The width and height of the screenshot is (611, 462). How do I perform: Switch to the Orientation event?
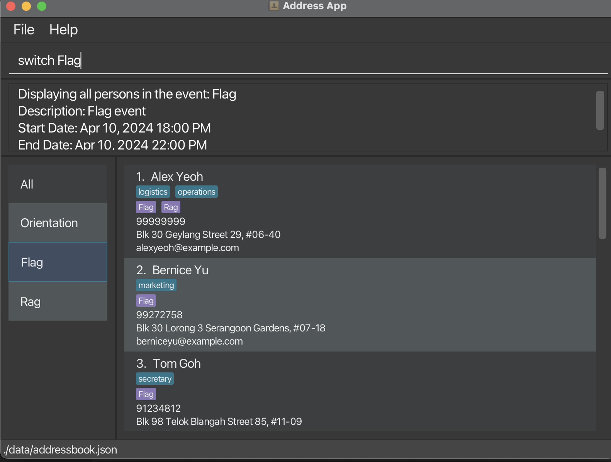tap(58, 223)
